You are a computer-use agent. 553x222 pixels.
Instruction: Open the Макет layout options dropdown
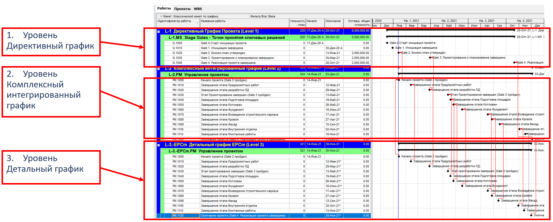[160, 16]
